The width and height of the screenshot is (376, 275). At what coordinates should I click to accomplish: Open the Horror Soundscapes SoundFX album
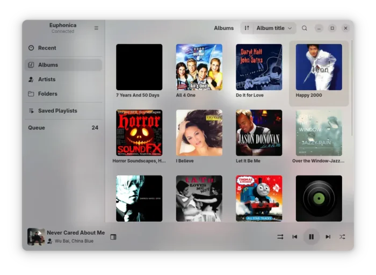[139, 133]
